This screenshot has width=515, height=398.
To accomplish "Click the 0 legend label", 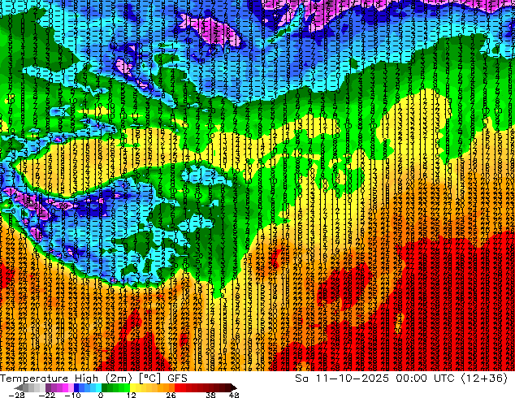I will [101, 395].
